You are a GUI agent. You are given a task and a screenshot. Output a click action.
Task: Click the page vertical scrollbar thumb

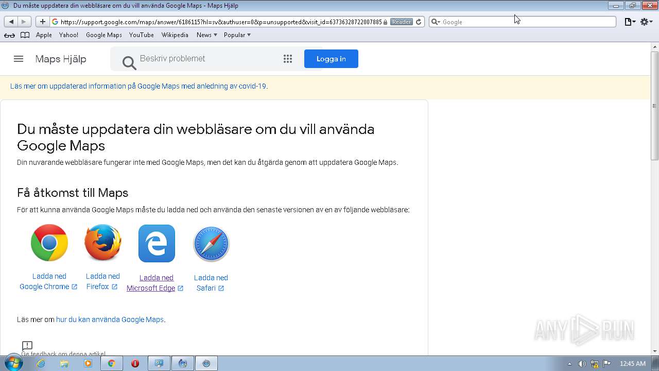click(655, 106)
